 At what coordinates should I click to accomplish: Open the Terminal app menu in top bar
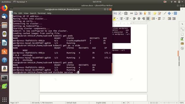coord(20,2)
